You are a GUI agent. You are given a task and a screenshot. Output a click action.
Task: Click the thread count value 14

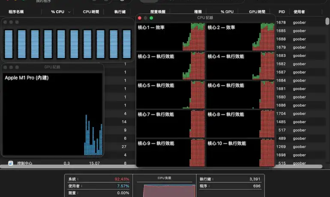pyautogui.click(x=124, y=122)
